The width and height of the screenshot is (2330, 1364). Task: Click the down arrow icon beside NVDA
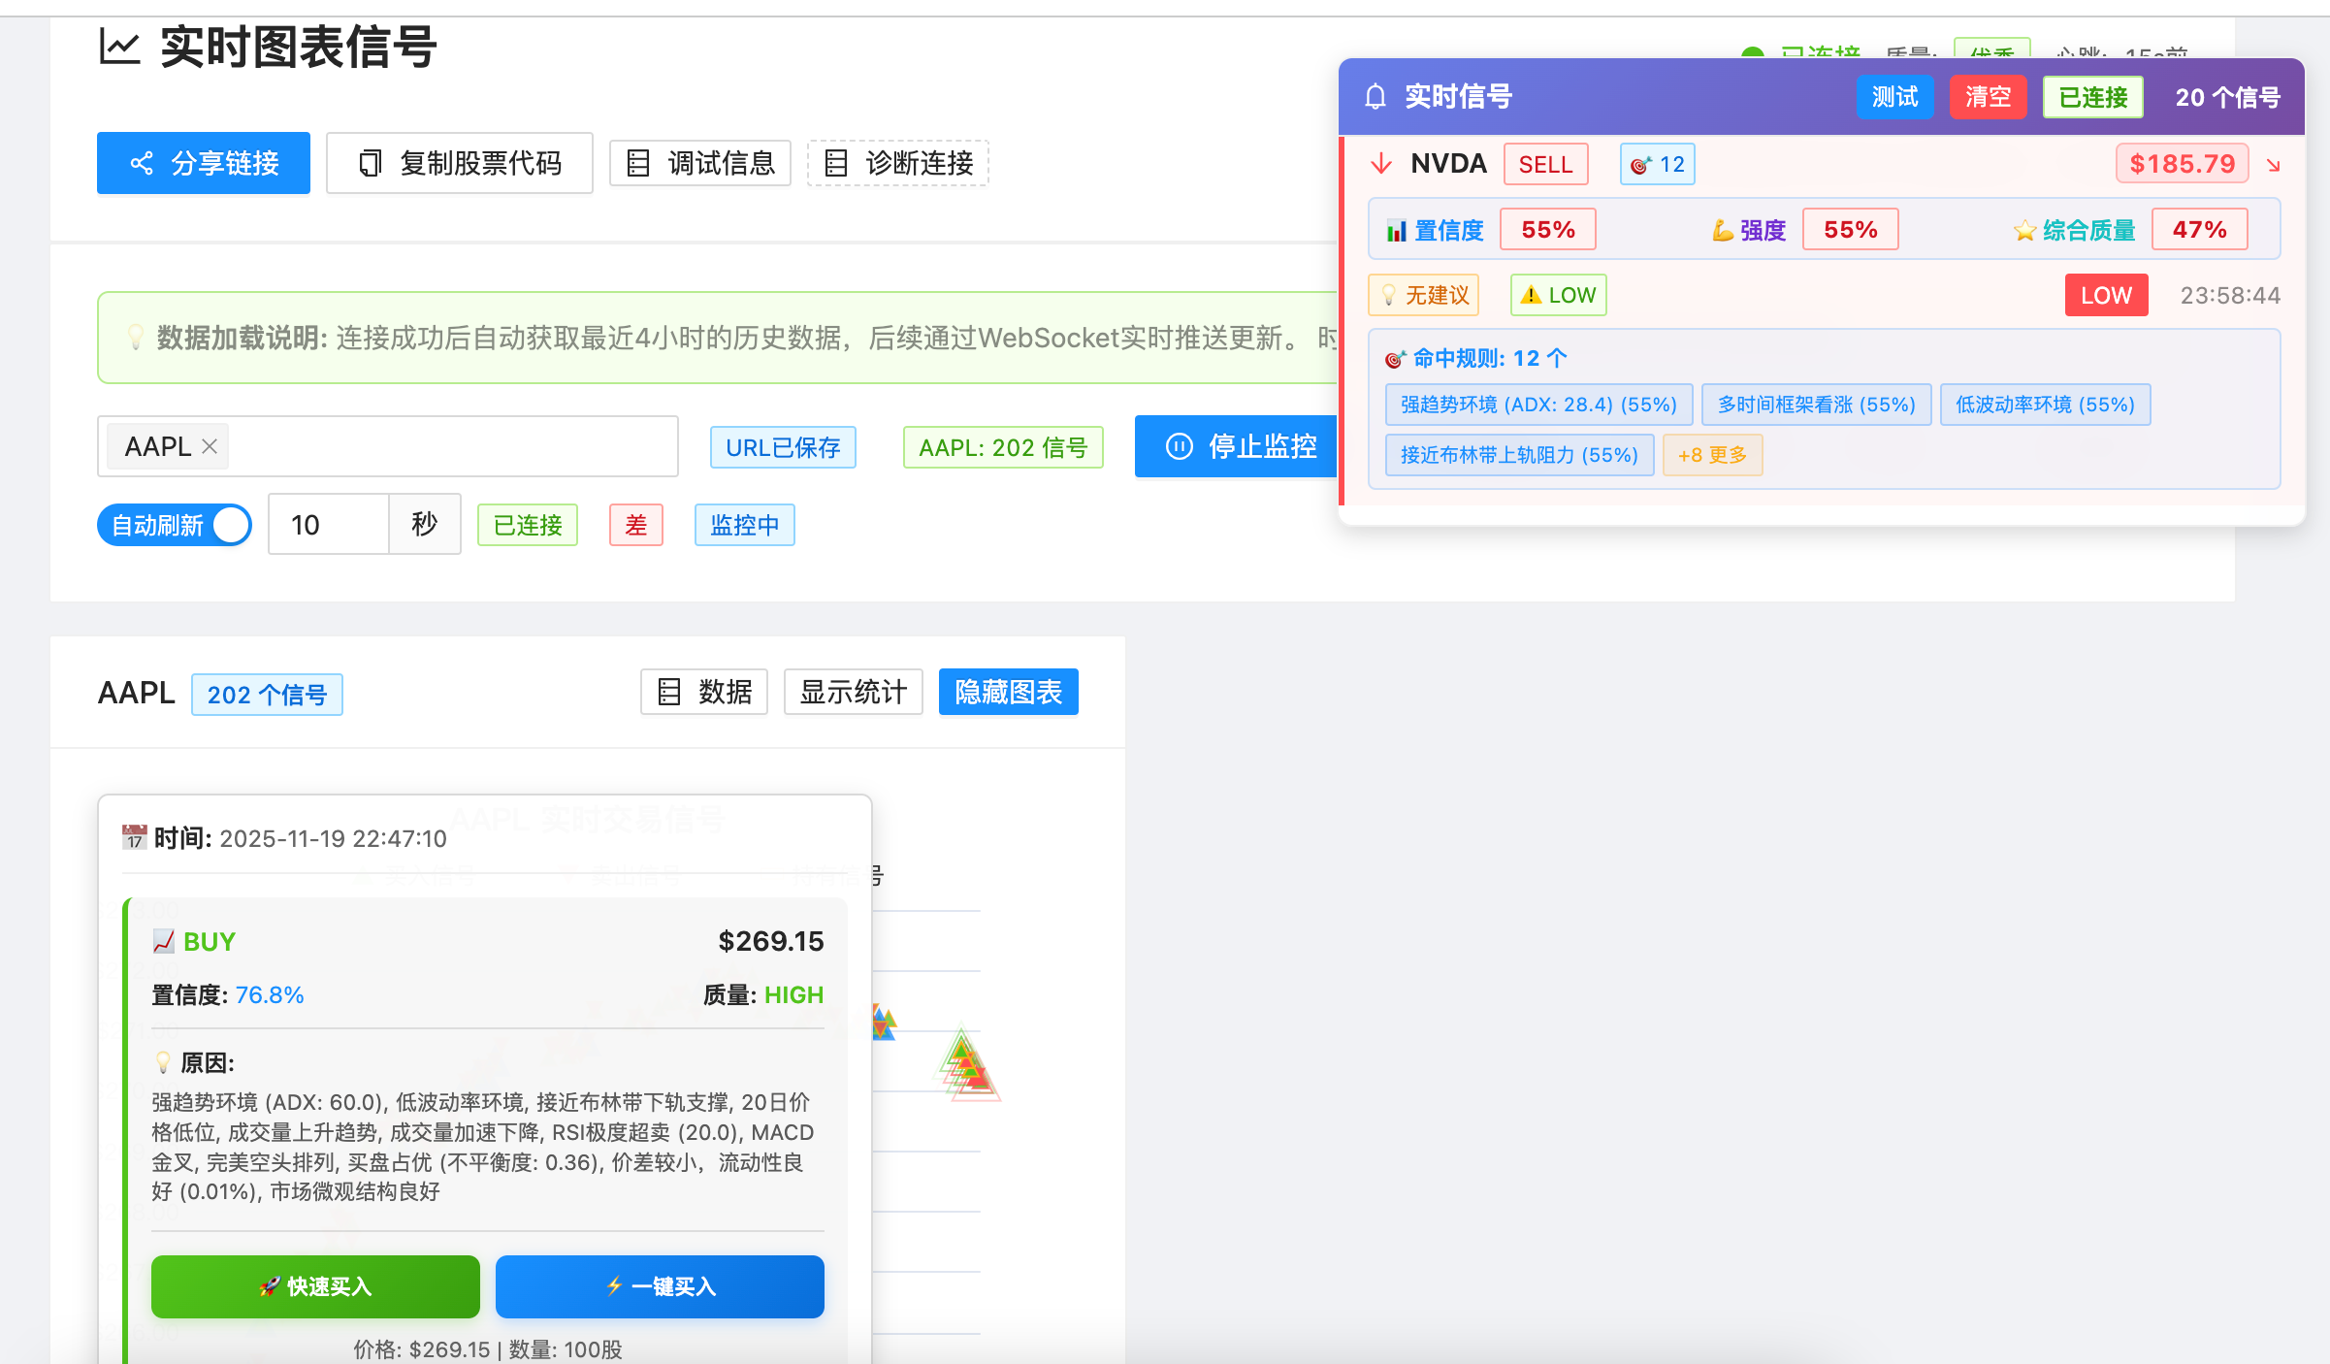1381,163
